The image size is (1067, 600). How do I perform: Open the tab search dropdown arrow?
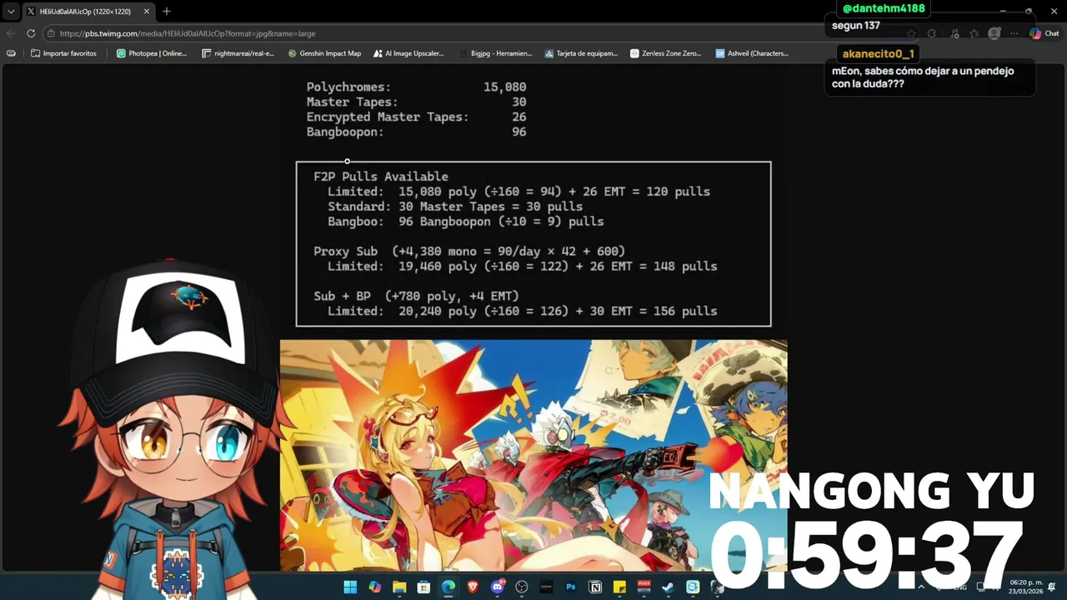tap(11, 12)
